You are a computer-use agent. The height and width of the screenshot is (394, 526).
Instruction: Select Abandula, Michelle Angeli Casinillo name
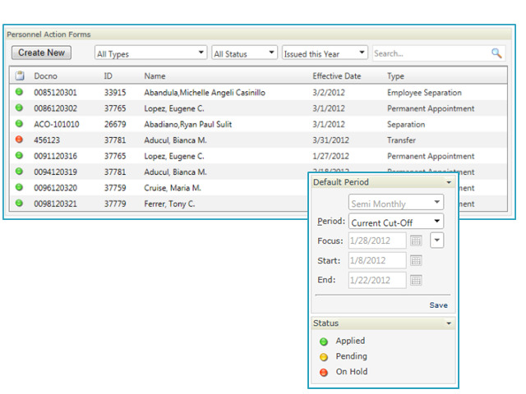coord(205,93)
